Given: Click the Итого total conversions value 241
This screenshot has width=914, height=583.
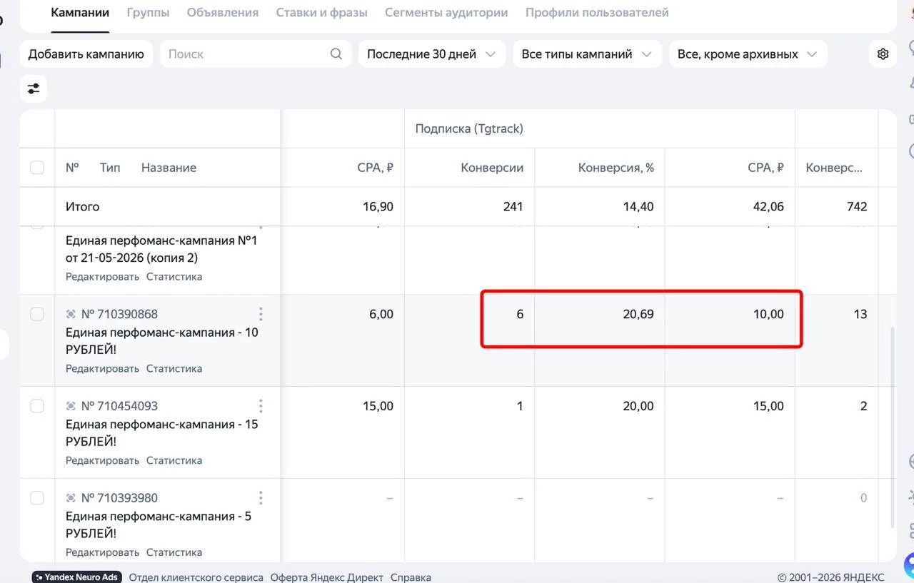Looking at the screenshot, I should pyautogui.click(x=513, y=207).
